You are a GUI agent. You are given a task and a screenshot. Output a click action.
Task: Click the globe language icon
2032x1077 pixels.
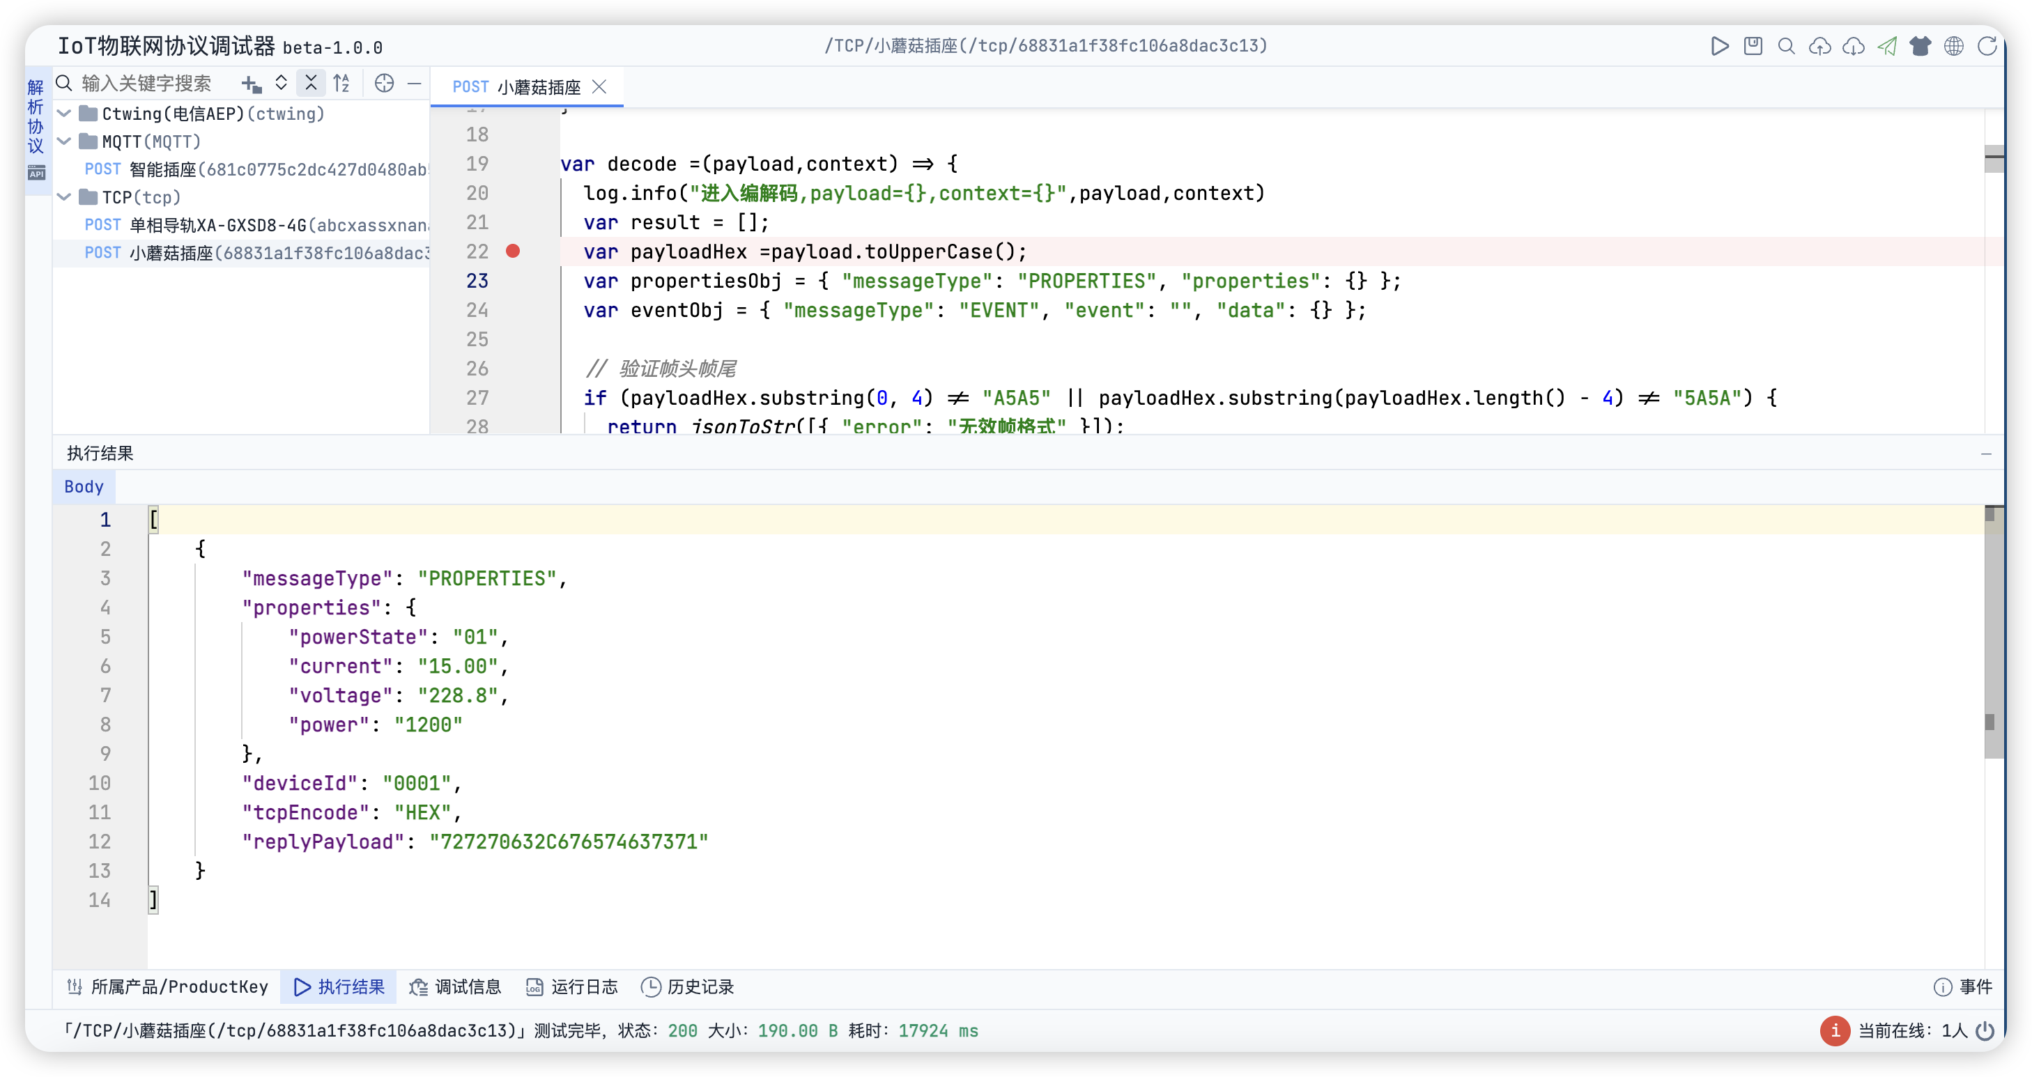pos(1954,47)
